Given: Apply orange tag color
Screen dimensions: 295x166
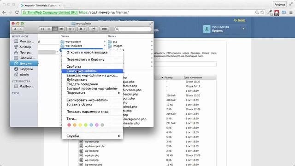Looking at the screenshot, I should 75,125.
